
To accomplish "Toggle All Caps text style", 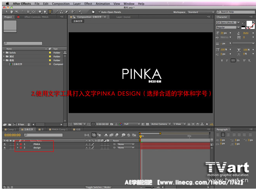I will [233, 61].
